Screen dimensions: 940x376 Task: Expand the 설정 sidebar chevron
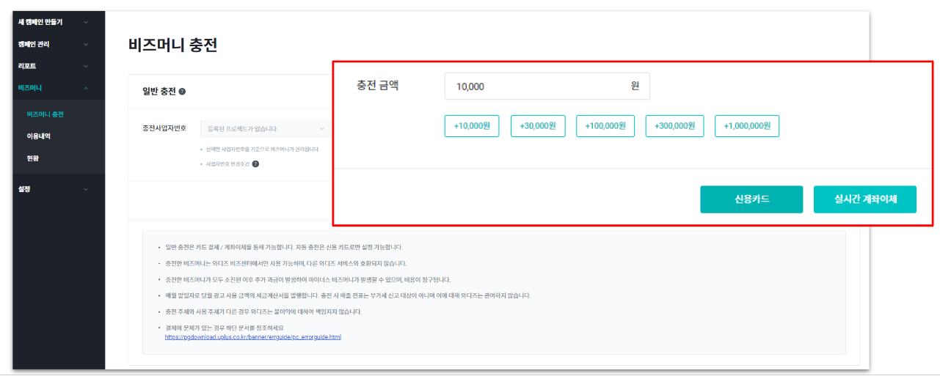pos(86,189)
